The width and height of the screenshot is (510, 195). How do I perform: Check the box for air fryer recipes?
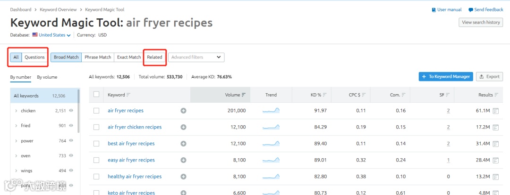click(96, 111)
